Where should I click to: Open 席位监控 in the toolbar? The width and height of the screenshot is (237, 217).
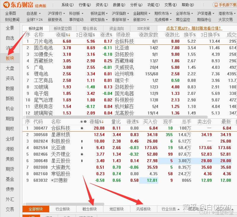[183, 20]
